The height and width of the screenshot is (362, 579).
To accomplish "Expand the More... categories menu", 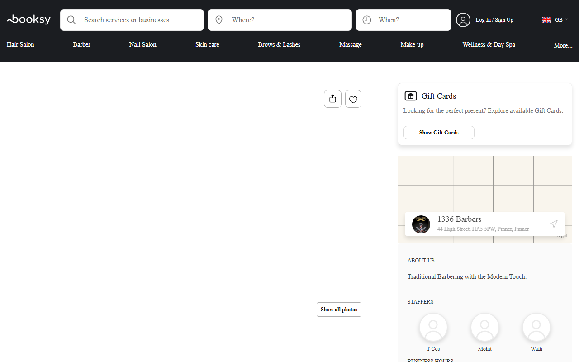I will (x=563, y=45).
